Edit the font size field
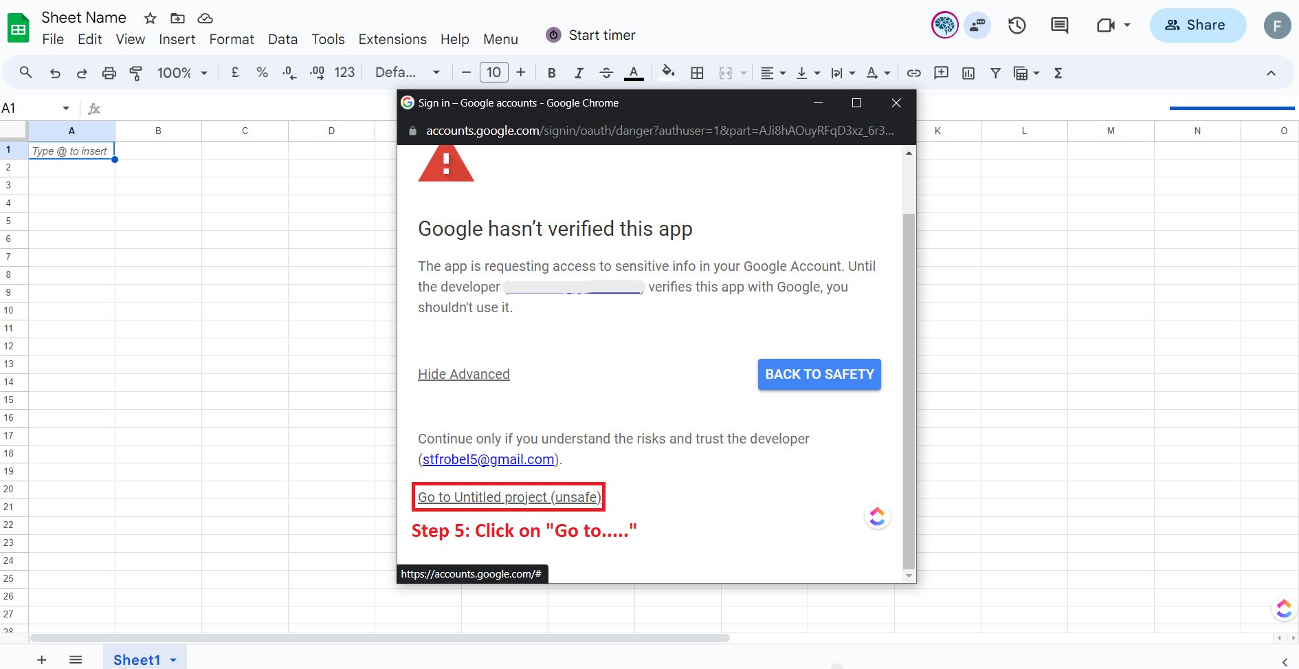The height and width of the screenshot is (669, 1299). pos(493,72)
